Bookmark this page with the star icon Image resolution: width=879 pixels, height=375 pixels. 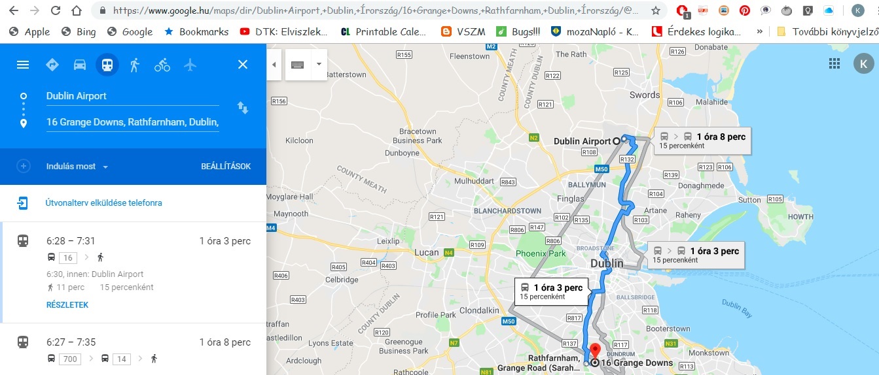coord(656,10)
